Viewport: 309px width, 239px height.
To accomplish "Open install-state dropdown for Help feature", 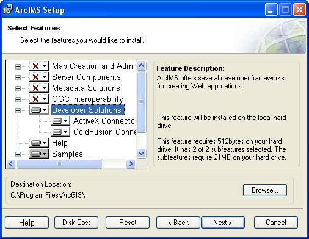I will pos(39,143).
